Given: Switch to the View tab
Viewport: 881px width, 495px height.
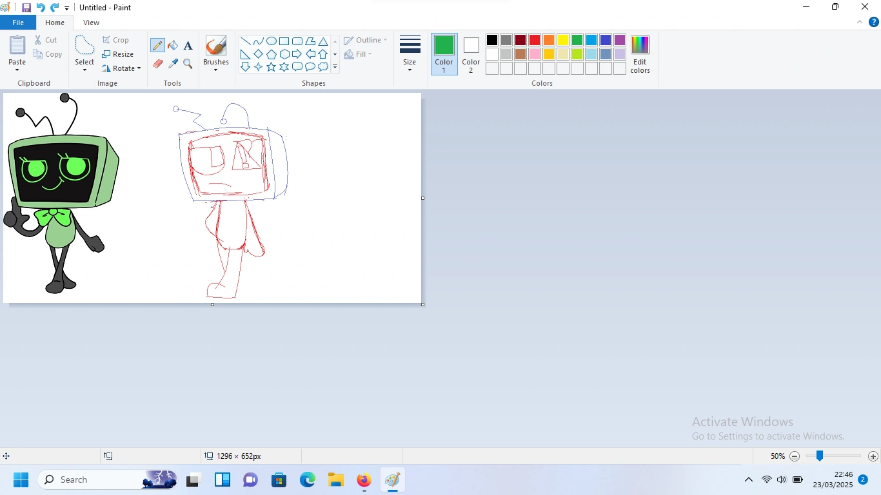Looking at the screenshot, I should coord(91,23).
